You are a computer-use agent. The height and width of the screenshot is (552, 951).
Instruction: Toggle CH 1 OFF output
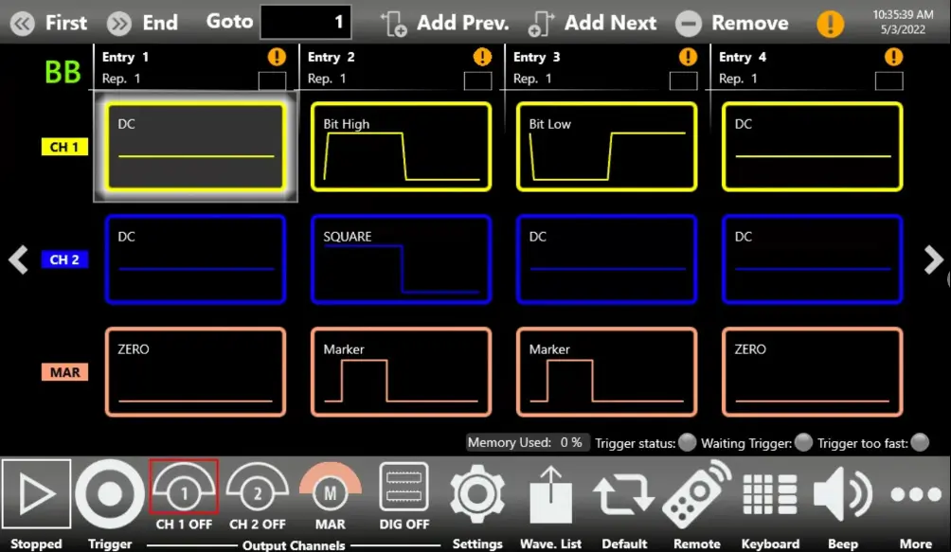(x=184, y=495)
